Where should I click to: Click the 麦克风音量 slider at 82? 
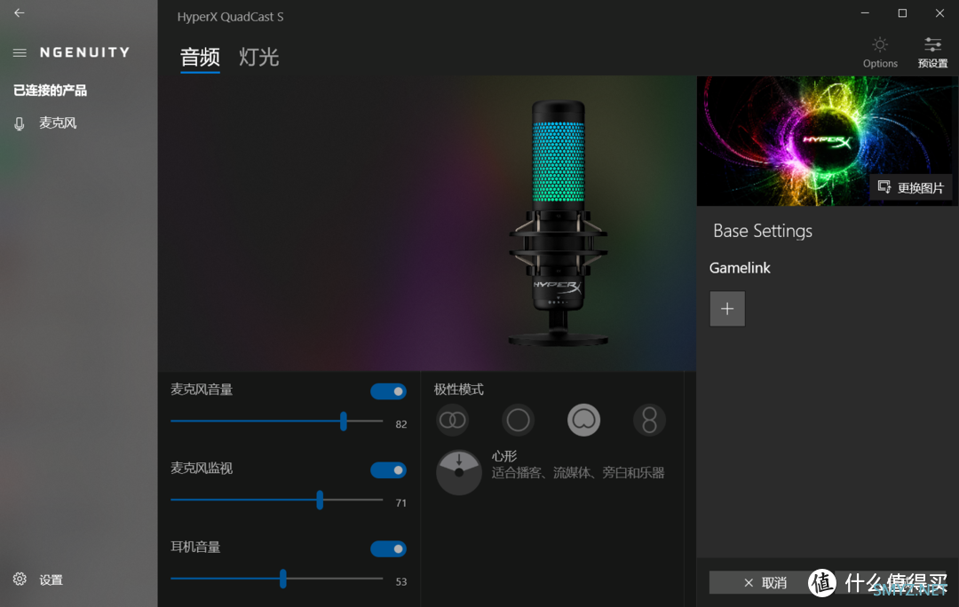pyautogui.click(x=343, y=422)
